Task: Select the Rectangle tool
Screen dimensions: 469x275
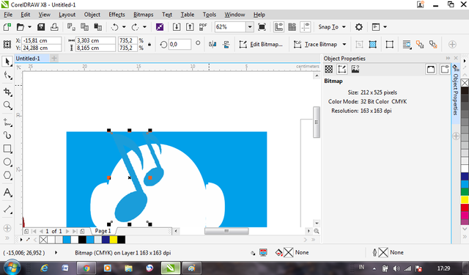Action: pyautogui.click(x=7, y=149)
